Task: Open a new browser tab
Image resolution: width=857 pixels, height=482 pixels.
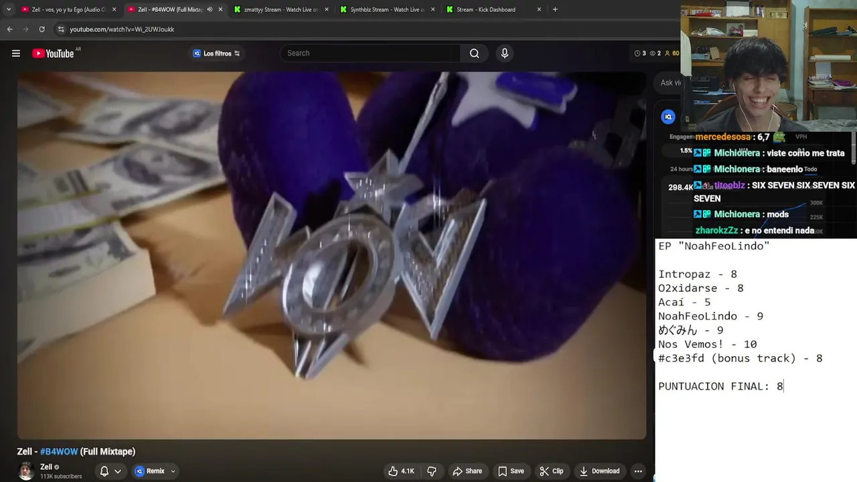Action: click(x=555, y=9)
